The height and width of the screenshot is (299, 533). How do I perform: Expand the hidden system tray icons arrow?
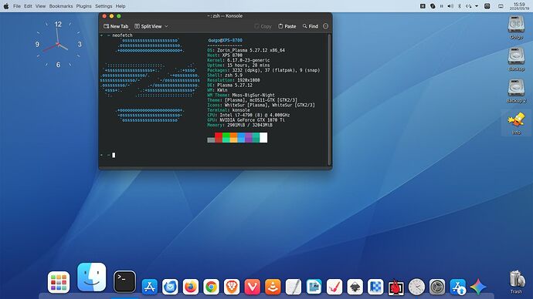[477, 6]
